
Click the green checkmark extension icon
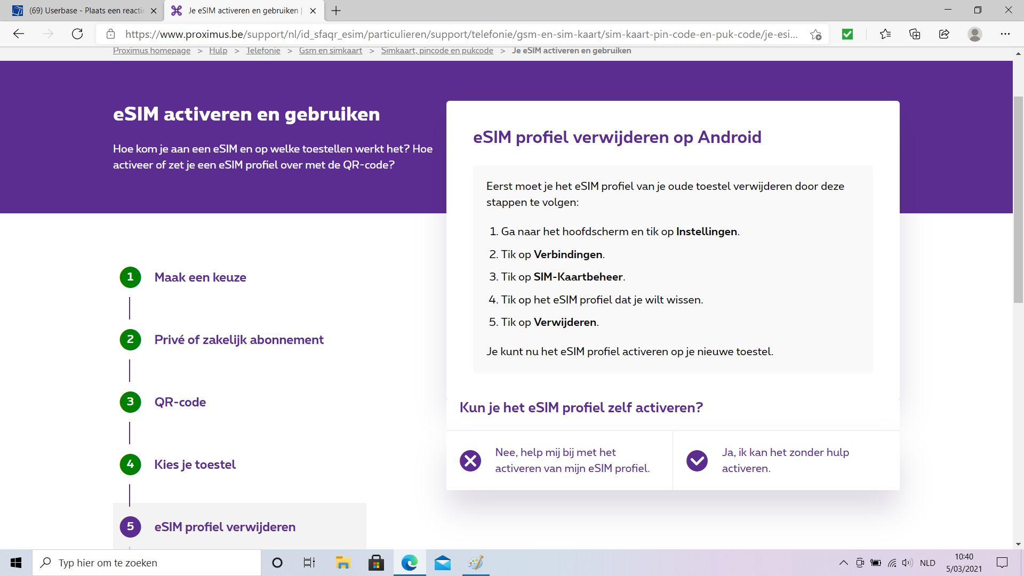847,34
